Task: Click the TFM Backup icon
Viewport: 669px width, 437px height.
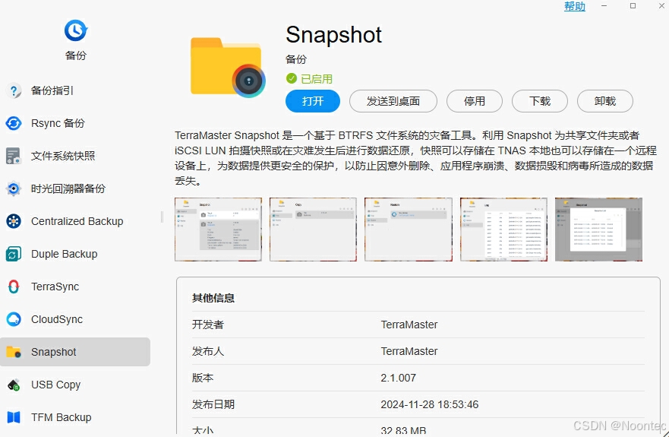Action: (14, 417)
